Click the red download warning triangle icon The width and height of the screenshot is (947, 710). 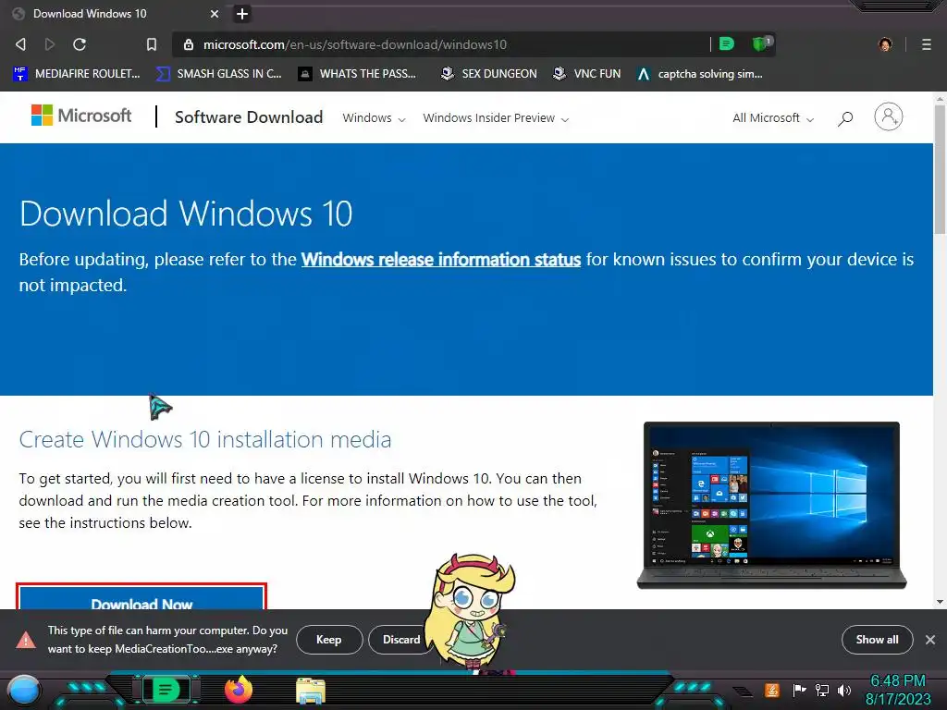26,640
